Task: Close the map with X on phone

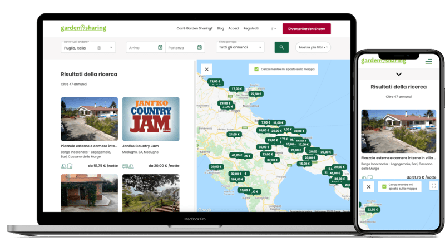Action: (x=369, y=187)
